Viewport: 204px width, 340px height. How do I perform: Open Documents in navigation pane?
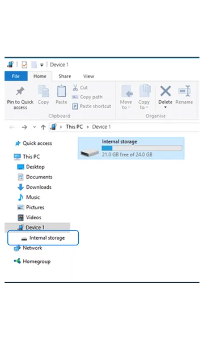35,177
